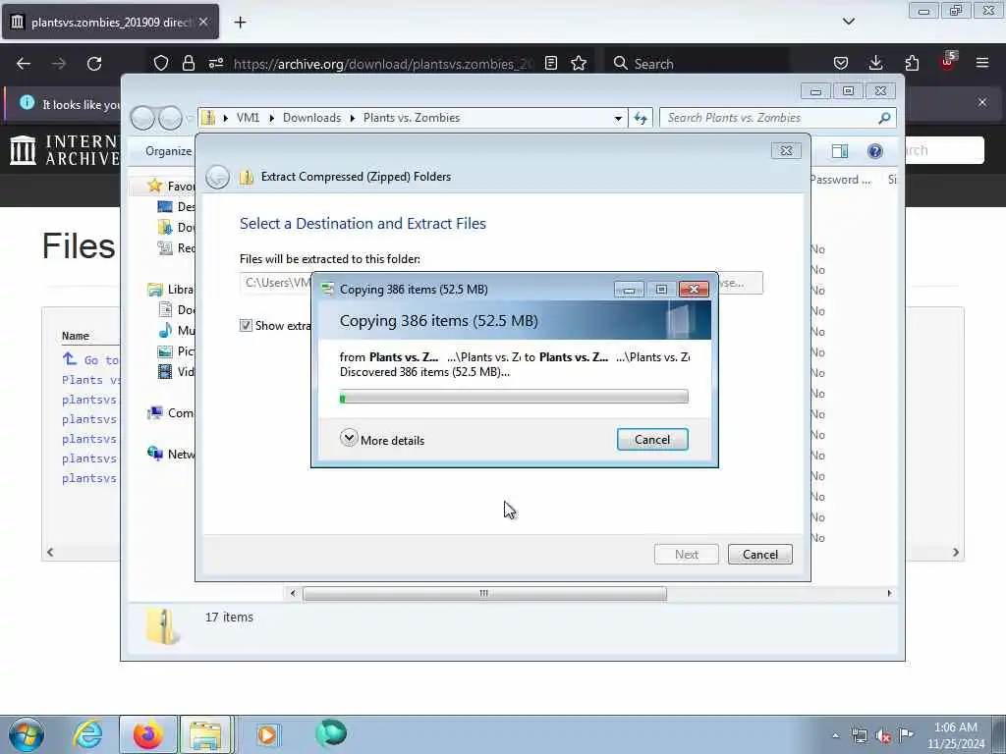Show hidden tray icons arrow
The height and width of the screenshot is (754, 1006).
point(835,735)
